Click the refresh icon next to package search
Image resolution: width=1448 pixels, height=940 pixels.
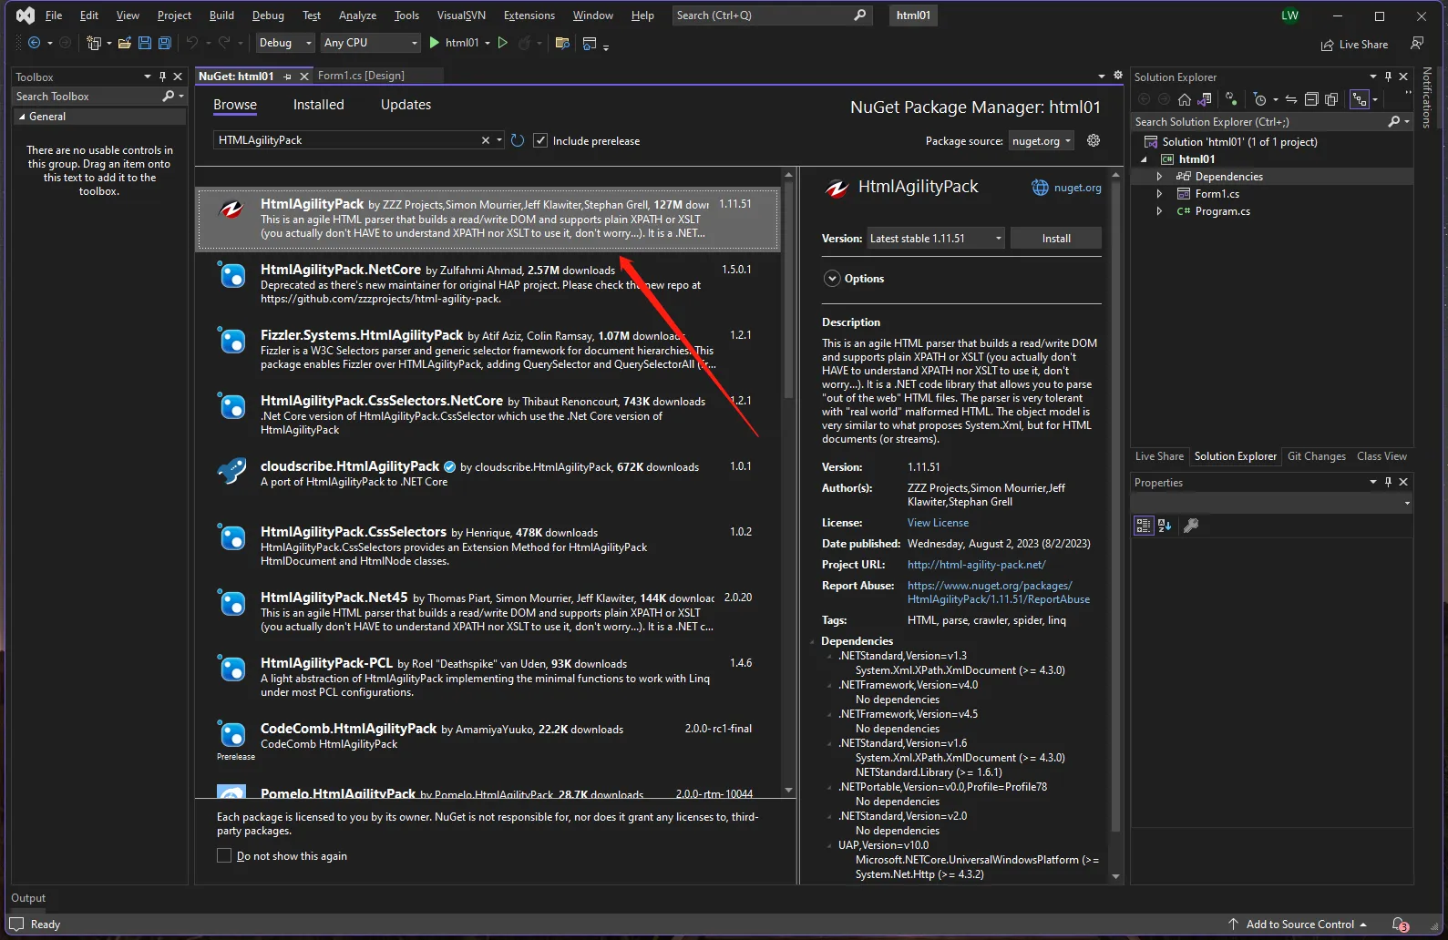(518, 140)
